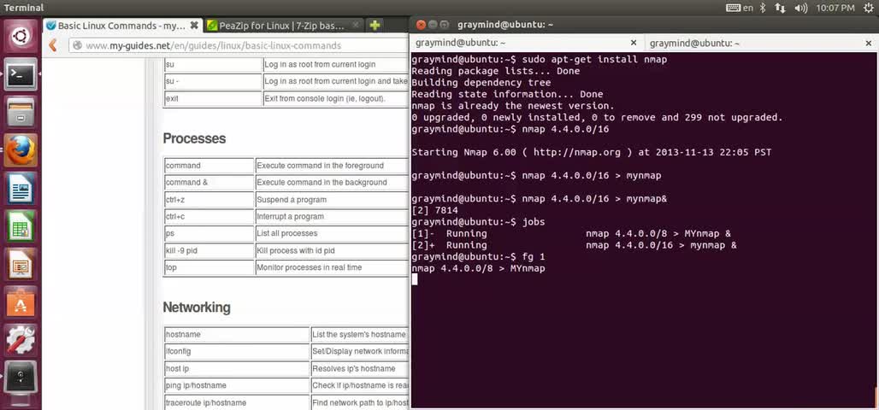Viewport: 879px width, 410px height.
Task: Click the Networking heading
Action: pyautogui.click(x=197, y=307)
